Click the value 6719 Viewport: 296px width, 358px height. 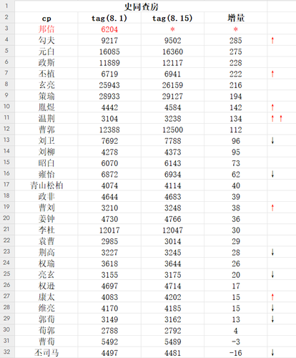pos(109,74)
